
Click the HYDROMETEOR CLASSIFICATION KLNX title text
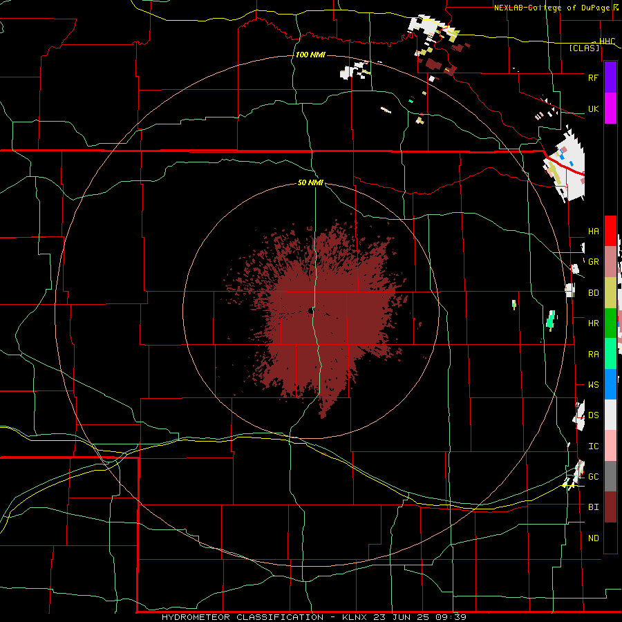(314, 617)
